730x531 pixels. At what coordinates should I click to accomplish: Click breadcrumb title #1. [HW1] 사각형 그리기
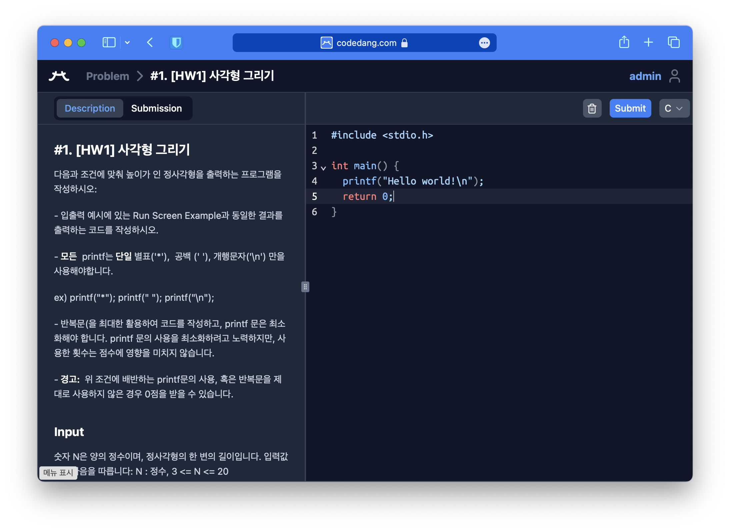[x=212, y=76]
